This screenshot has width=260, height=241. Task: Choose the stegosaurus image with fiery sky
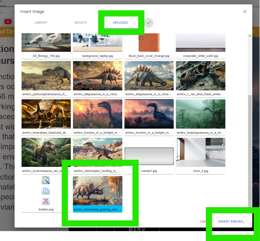click(98, 79)
